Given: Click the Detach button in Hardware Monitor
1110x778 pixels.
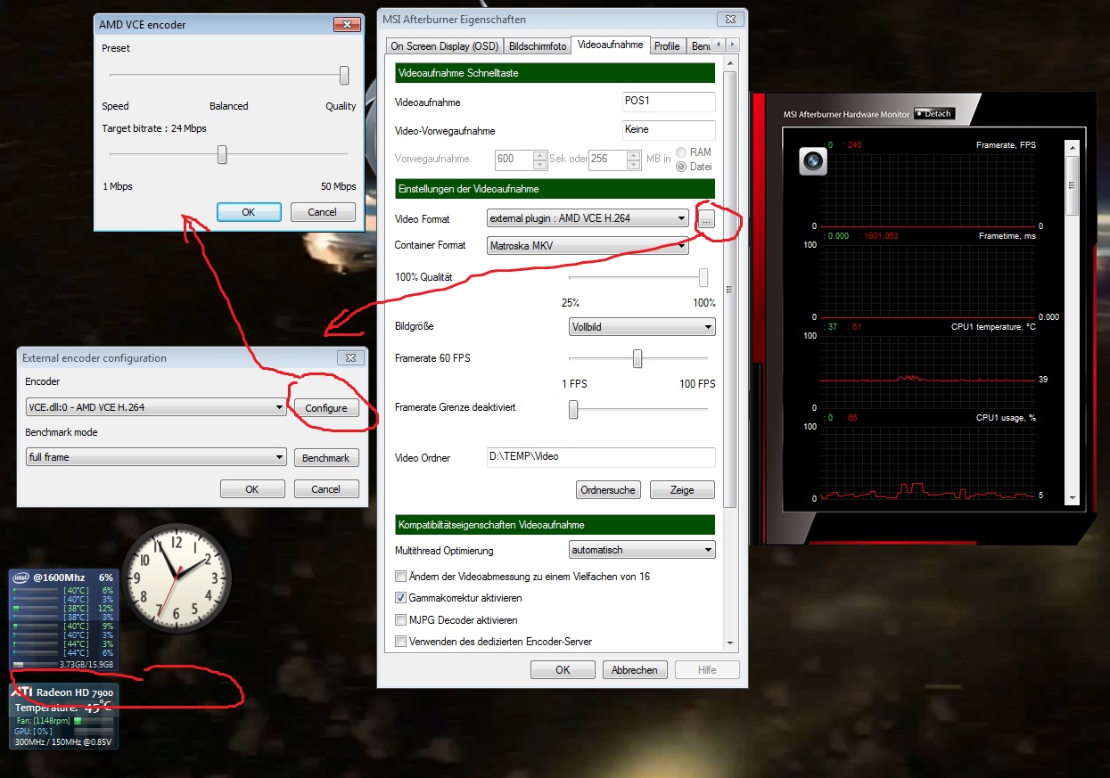Looking at the screenshot, I should [933, 114].
